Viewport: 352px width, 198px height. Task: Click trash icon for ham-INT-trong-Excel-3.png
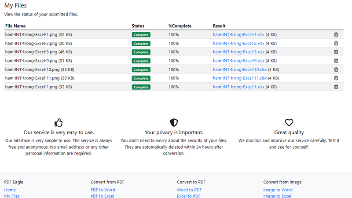pyautogui.click(x=336, y=52)
